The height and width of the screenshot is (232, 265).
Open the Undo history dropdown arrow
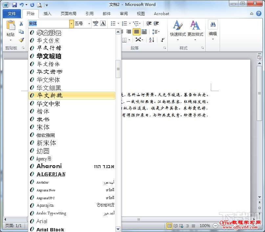pos(26,5)
